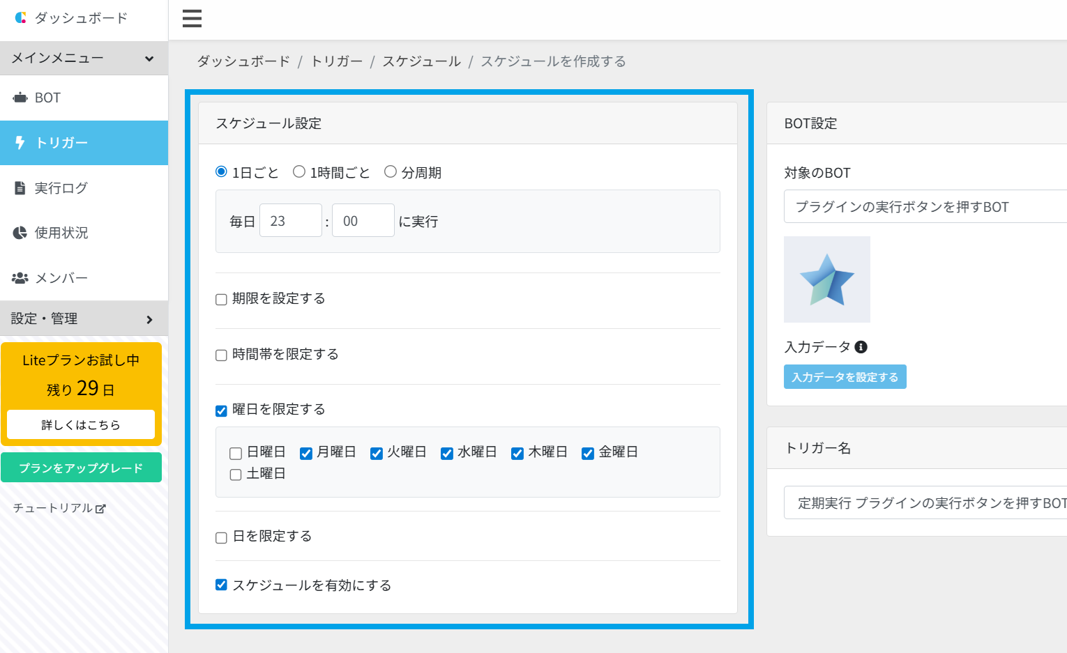
Task: Open 実行ログ in the sidebar
Action: pos(84,188)
